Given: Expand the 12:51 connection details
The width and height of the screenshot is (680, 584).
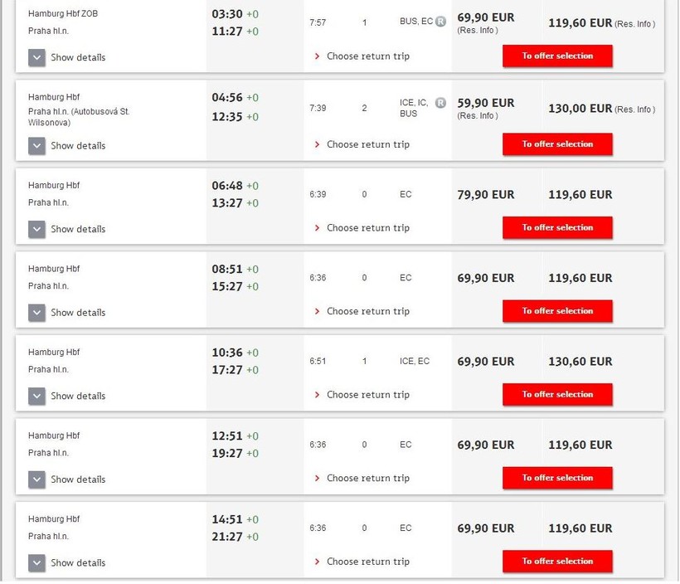Looking at the screenshot, I should click(36, 479).
